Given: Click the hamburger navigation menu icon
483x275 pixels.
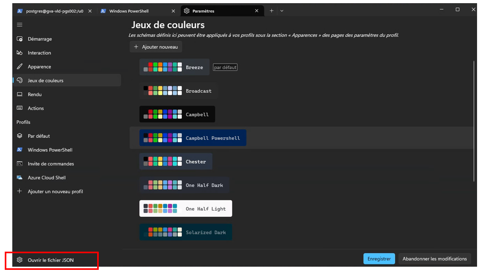Looking at the screenshot, I should pos(19,25).
